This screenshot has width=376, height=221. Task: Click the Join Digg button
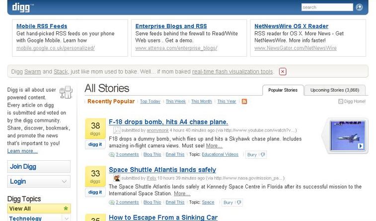pos(39,166)
